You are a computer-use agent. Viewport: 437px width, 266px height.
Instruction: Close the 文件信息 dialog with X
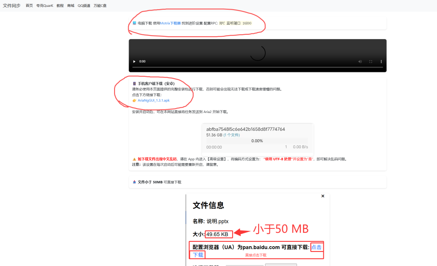322,196
